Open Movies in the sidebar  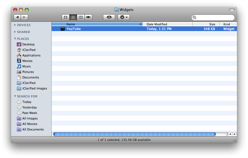click(25, 61)
